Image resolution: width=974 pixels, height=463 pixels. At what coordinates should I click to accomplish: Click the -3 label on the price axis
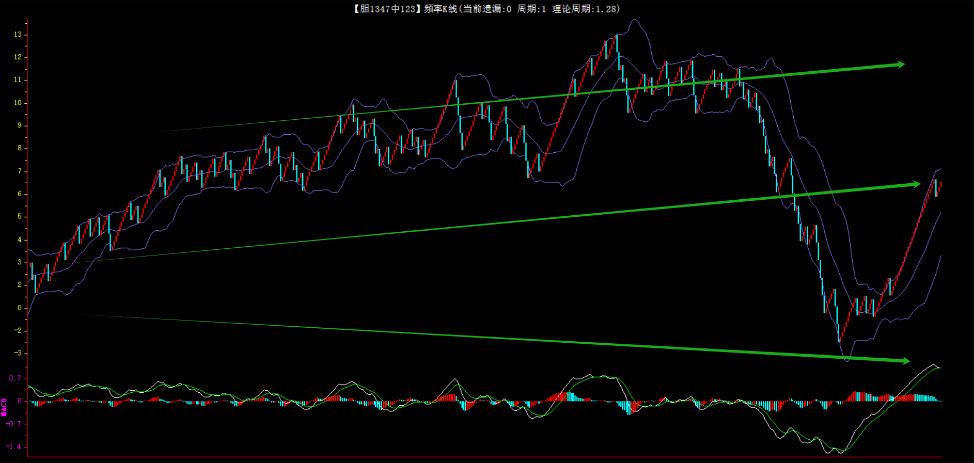click(18, 353)
